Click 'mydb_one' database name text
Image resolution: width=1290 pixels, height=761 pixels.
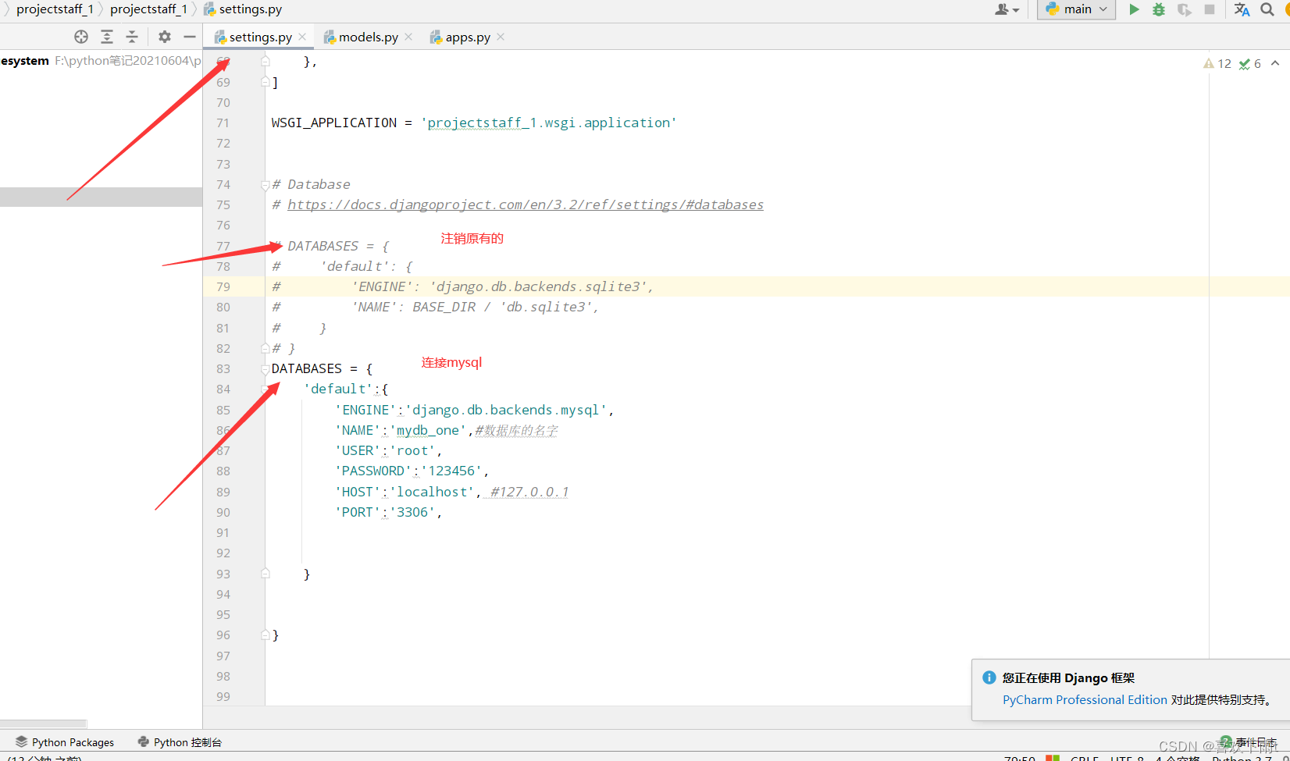click(428, 430)
